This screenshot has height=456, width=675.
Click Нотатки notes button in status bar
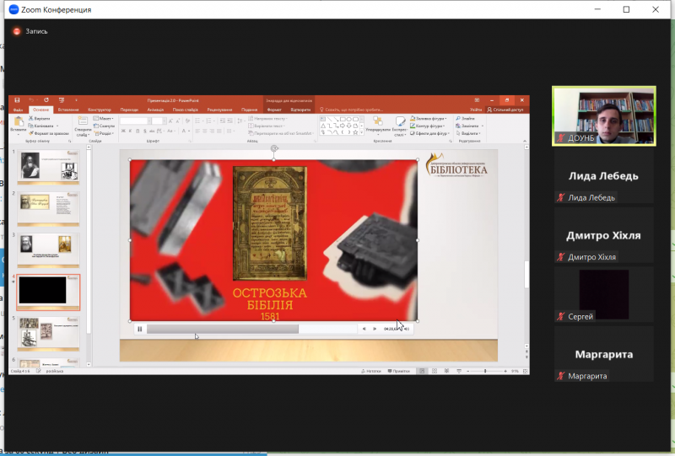click(371, 371)
